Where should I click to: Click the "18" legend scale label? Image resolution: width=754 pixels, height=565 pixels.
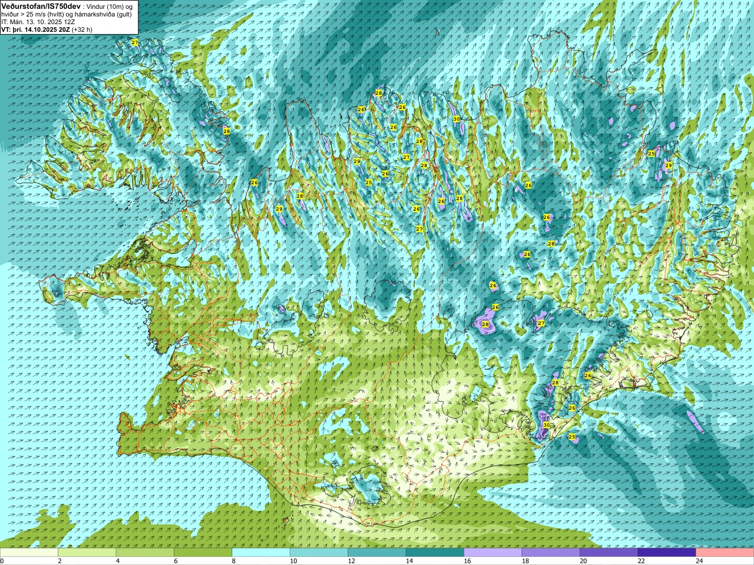point(525,561)
